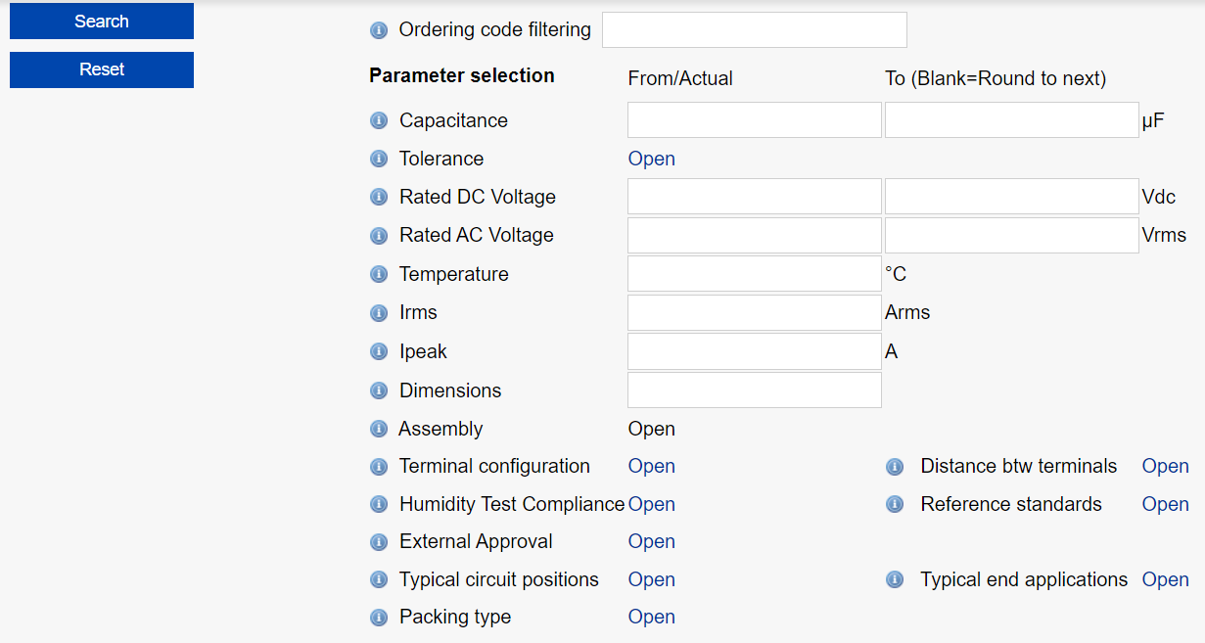
Task: Select the Irms input field
Action: tap(755, 313)
